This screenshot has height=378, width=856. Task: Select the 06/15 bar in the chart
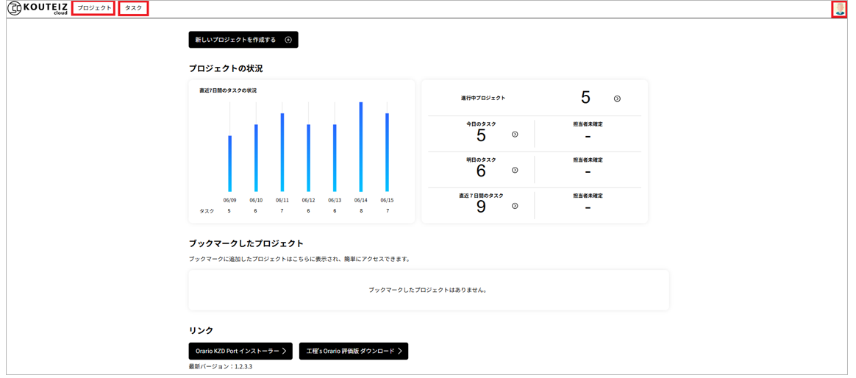click(x=387, y=152)
